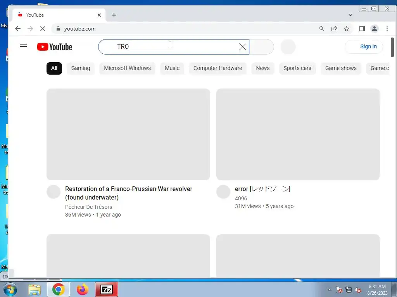
Task: Open Franco-Prussian War revolver video title
Action: [x=129, y=193]
